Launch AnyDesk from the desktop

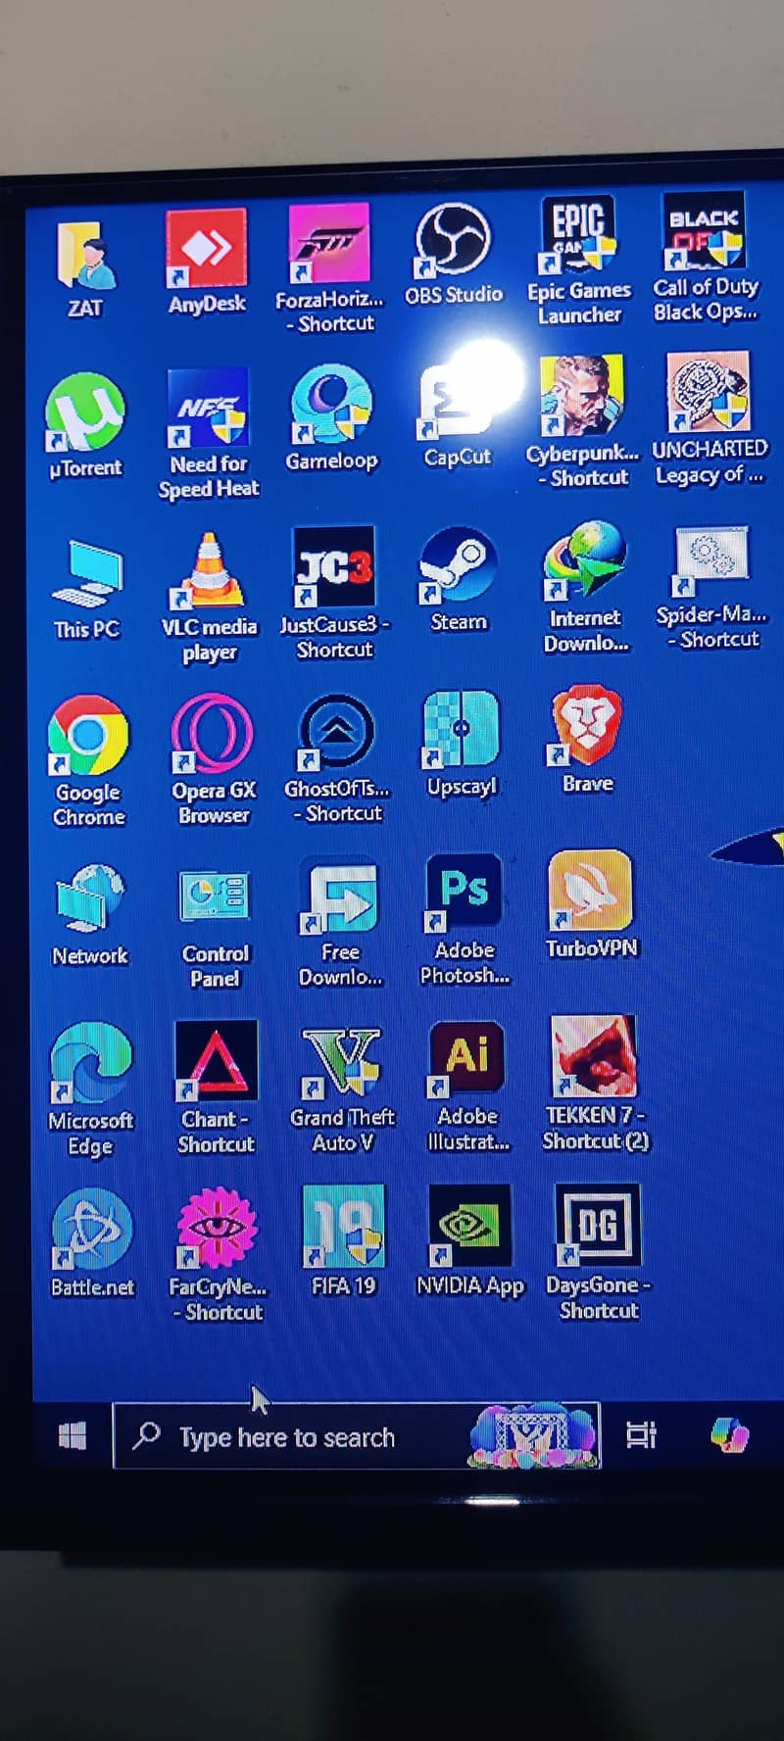pos(207,249)
